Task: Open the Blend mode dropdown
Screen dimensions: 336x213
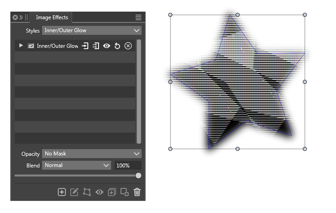Action: tap(77, 165)
